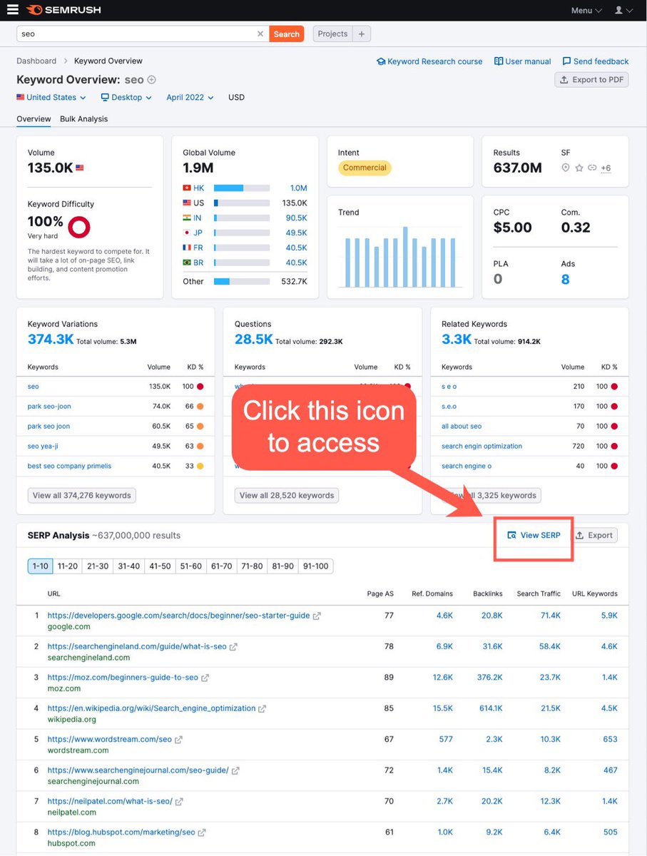Click the Ads count value 8
Viewport: 647px width, 856px height.
tap(565, 280)
